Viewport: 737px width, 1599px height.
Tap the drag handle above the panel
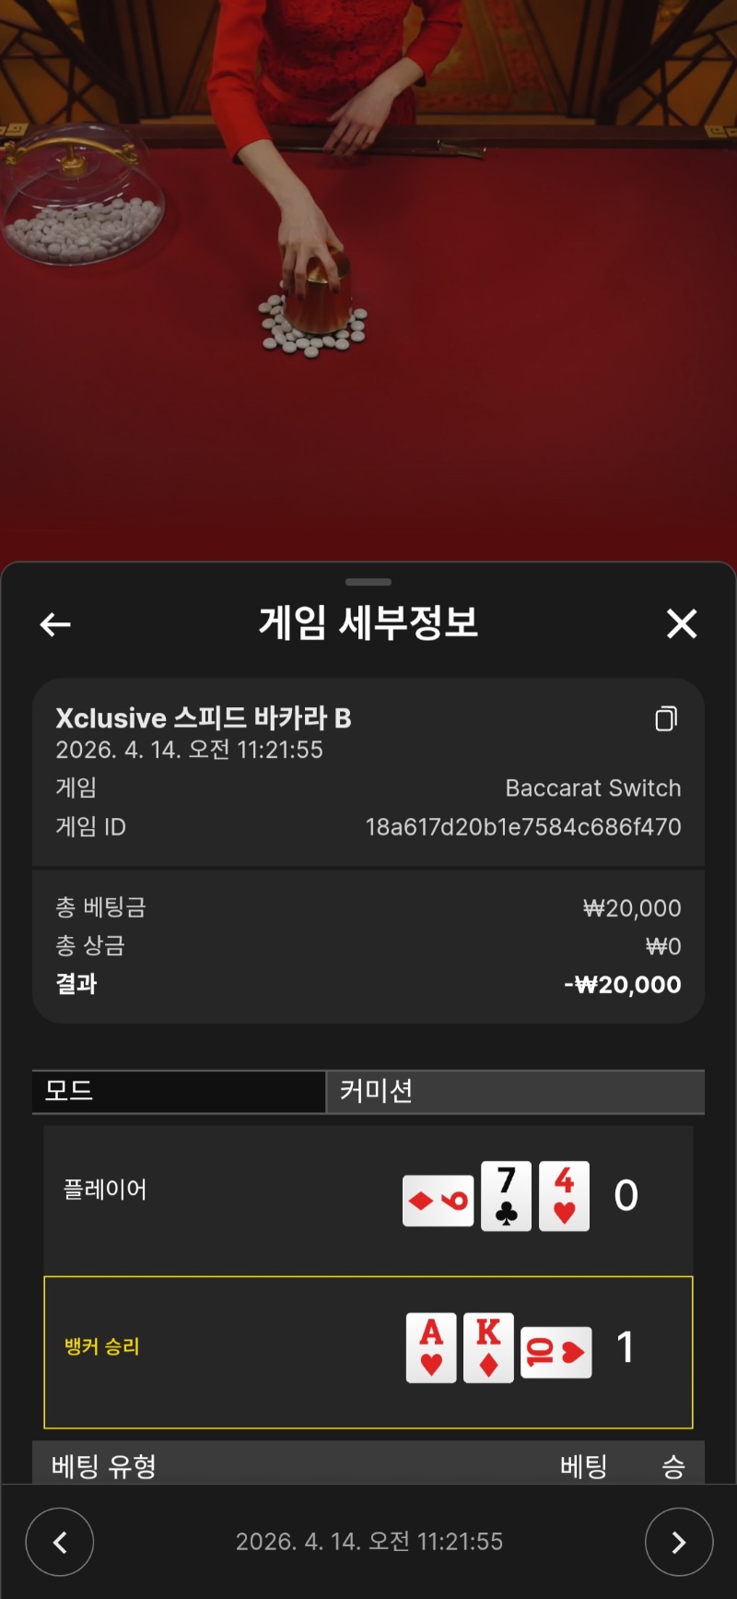[368, 582]
